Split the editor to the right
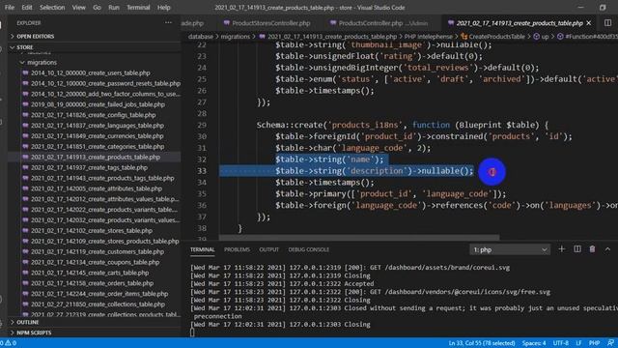 pos(607,23)
